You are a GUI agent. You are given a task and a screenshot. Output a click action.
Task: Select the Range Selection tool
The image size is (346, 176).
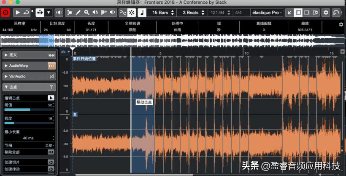coord(70,13)
